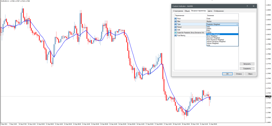This screenshot has width=272, height=126.
Task: Select the none option in Type list
Action: tap(208, 45)
